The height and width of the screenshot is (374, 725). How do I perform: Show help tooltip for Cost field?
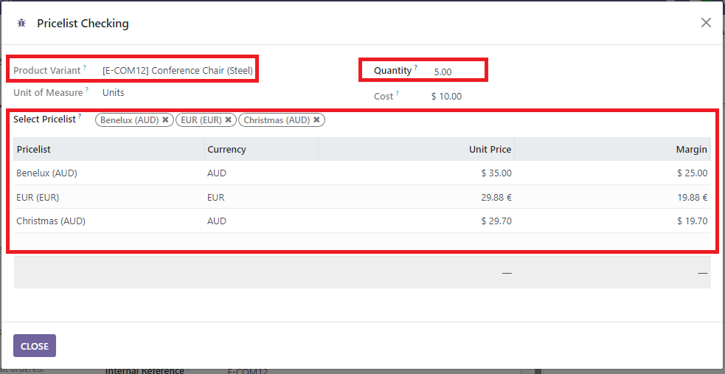point(398,94)
